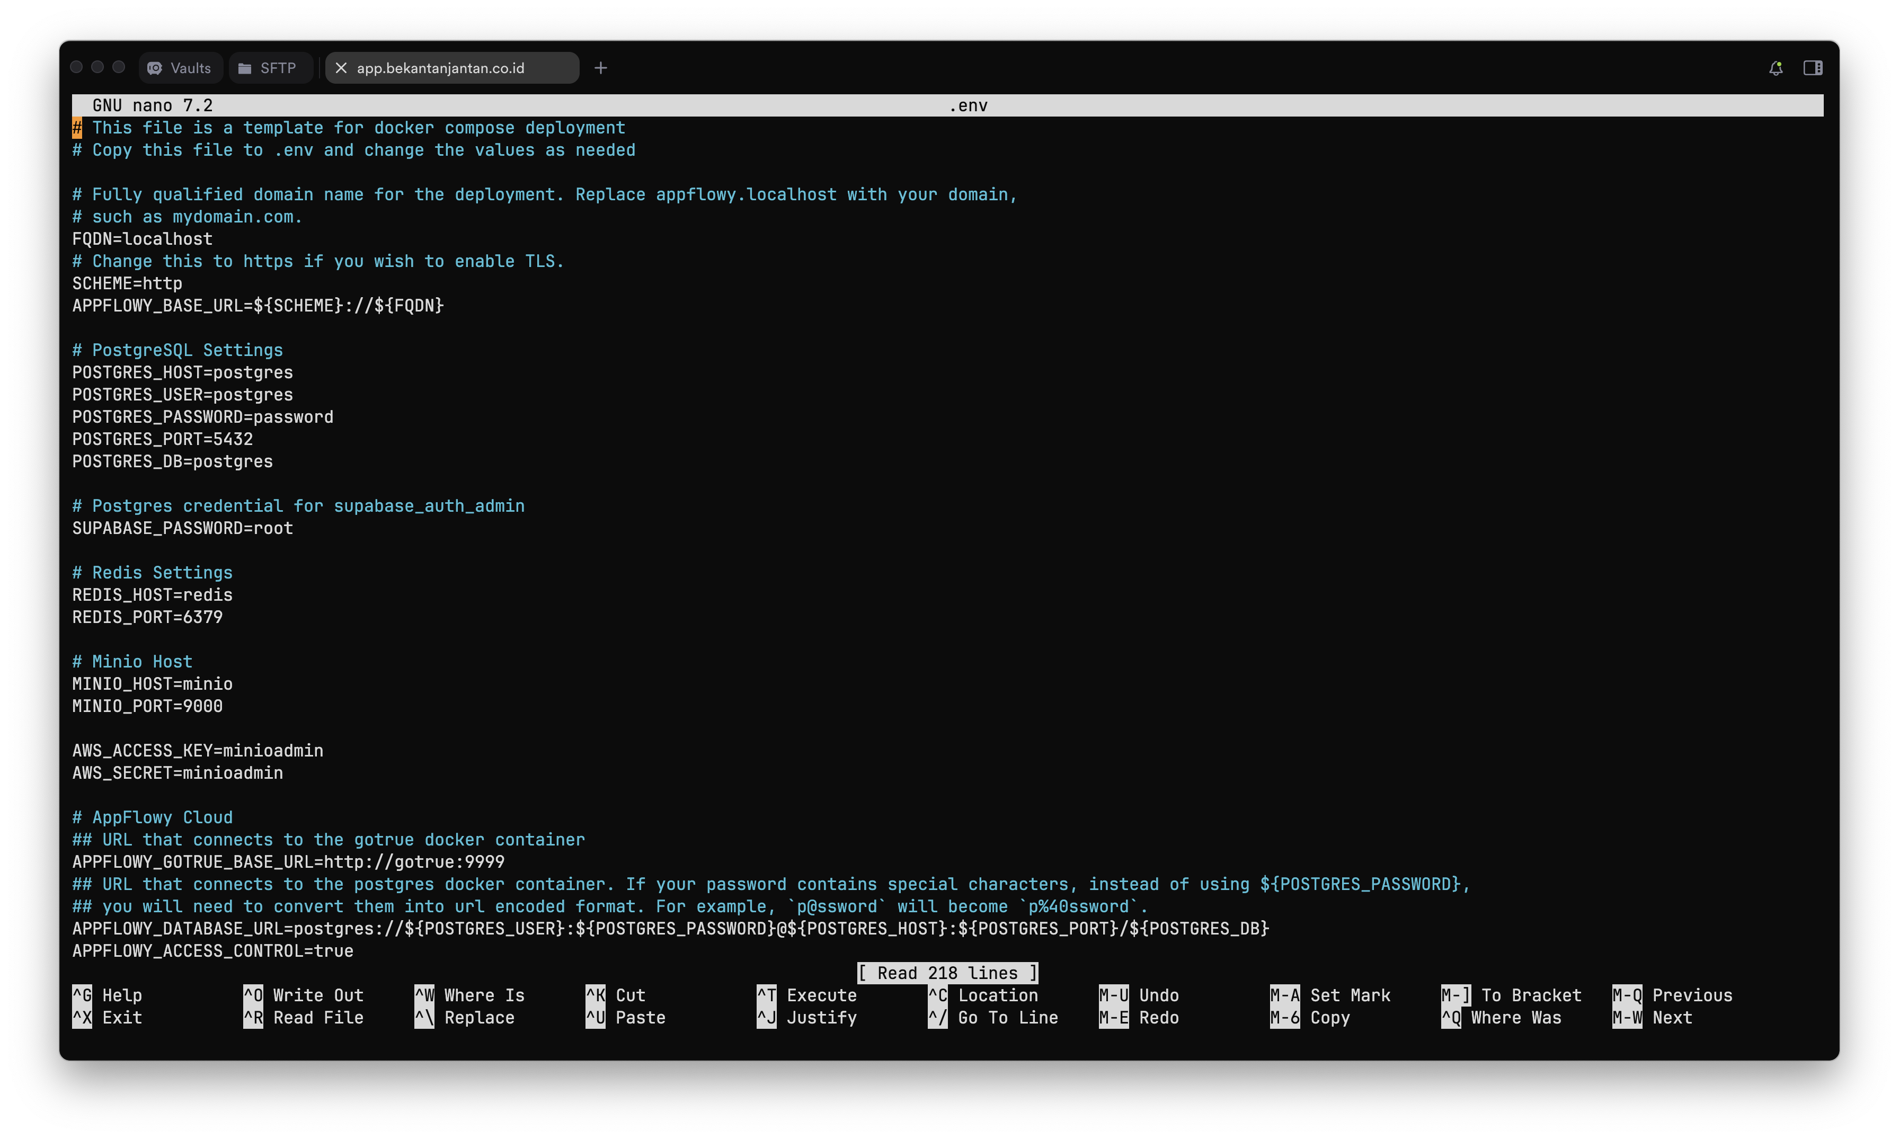This screenshot has width=1899, height=1139.
Task: Click the APPFLOWY_GOTRUE_BASE_URL line
Action: (289, 862)
